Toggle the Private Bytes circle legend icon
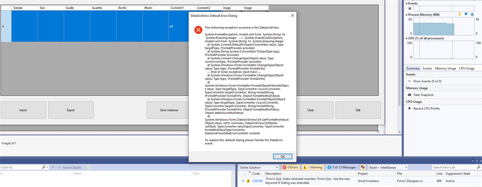This screenshot has width=482, height=187. tap(472, 15)
